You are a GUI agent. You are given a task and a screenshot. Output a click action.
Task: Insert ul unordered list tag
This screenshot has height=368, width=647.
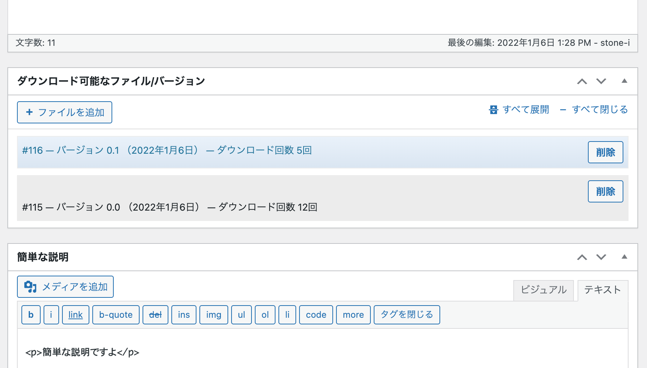(242, 315)
